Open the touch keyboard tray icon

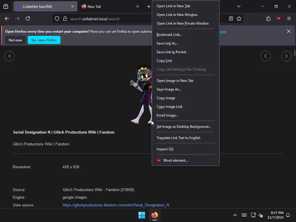click(244, 215)
